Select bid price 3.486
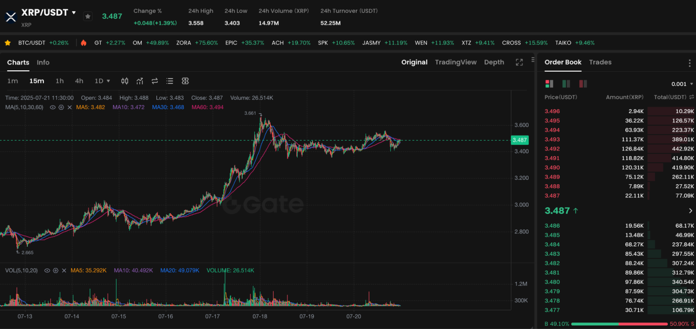The width and height of the screenshot is (696, 329). point(552,226)
